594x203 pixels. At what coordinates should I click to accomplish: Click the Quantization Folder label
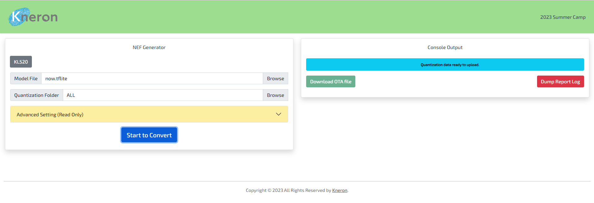pyautogui.click(x=37, y=95)
